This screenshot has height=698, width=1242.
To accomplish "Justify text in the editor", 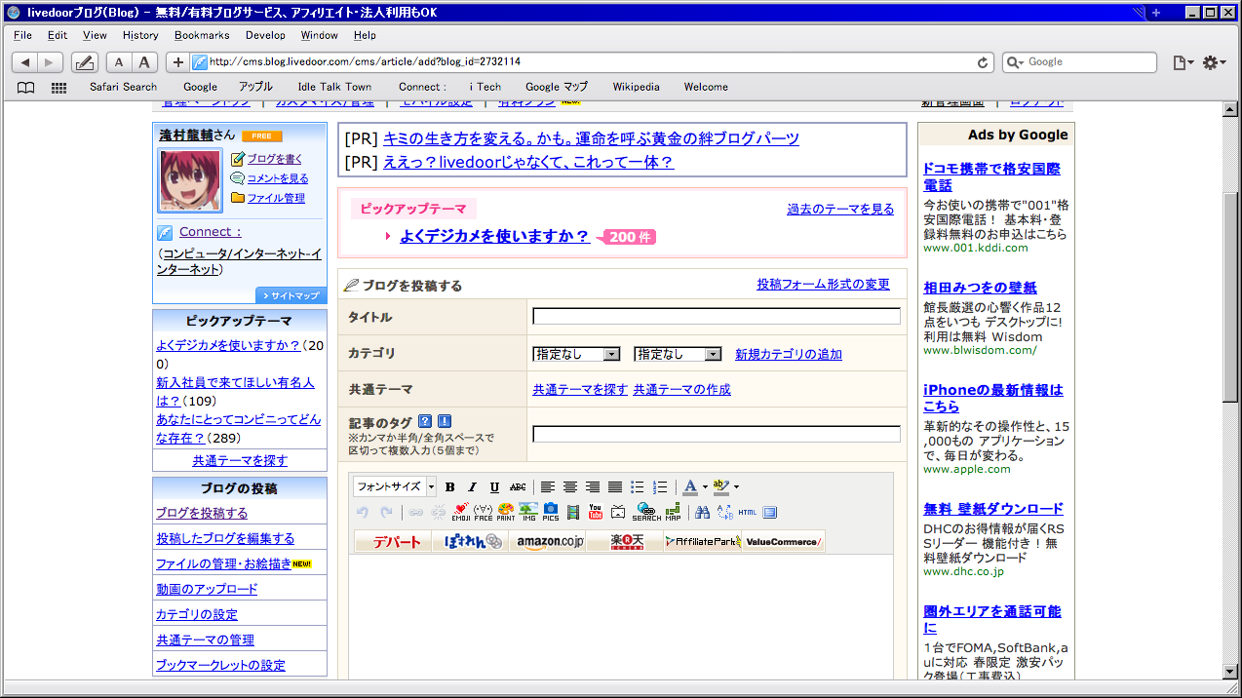I will [615, 486].
